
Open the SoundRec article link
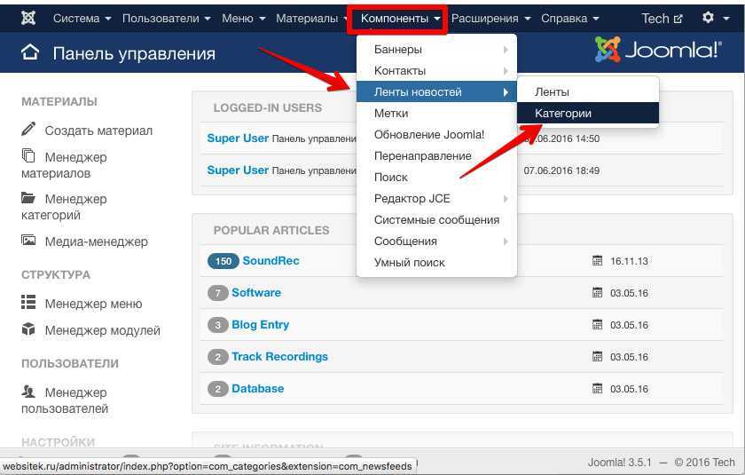(x=271, y=260)
